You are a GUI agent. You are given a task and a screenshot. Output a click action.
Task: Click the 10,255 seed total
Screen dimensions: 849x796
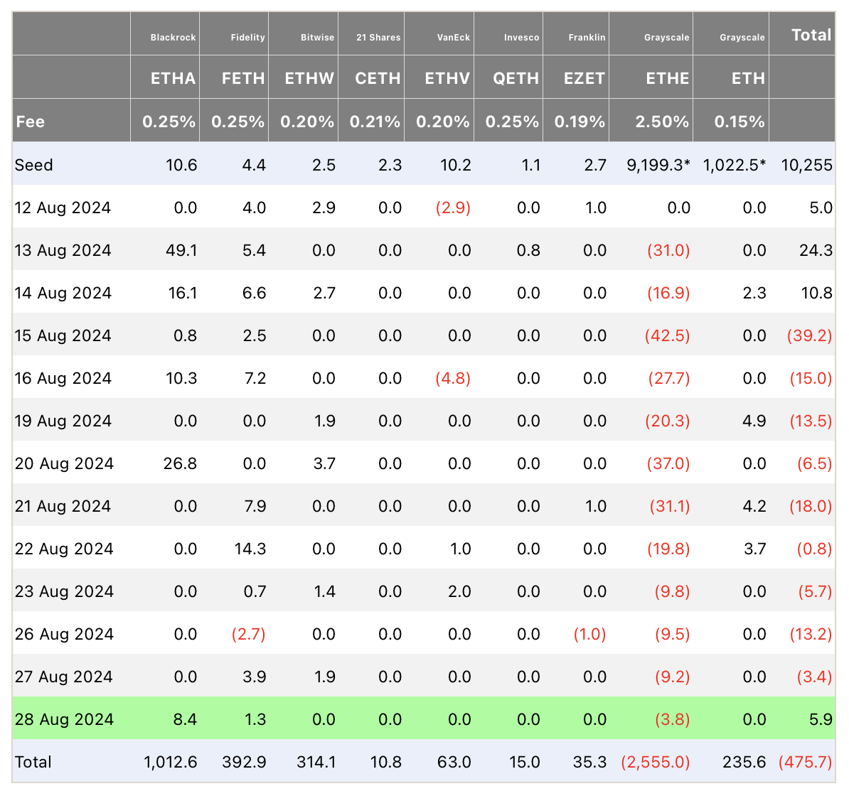point(807,165)
